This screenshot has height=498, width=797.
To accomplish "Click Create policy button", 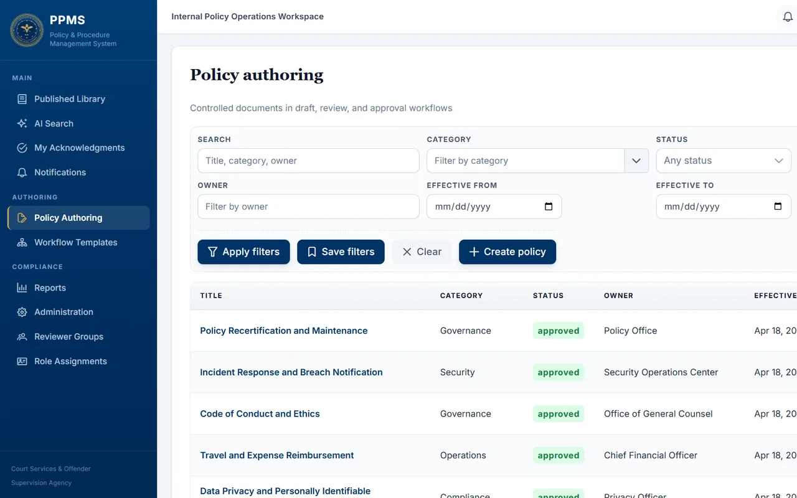I will tap(507, 251).
